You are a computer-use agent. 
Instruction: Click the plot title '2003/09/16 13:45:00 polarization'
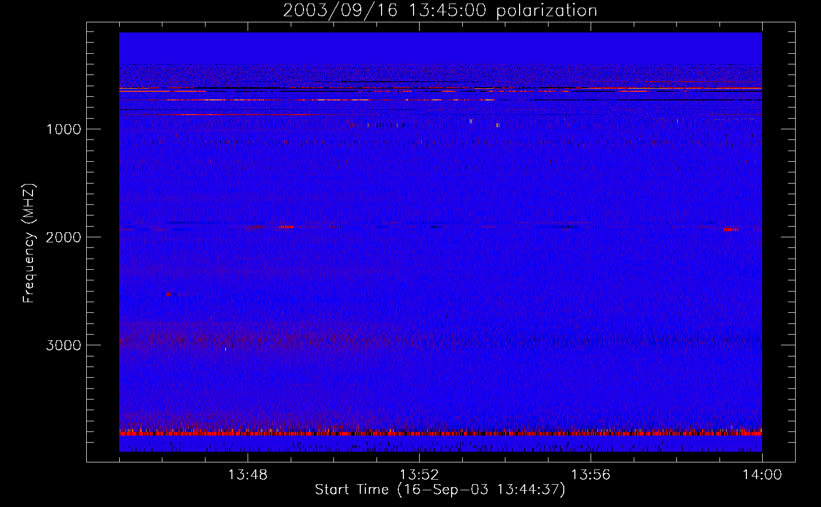(440, 10)
